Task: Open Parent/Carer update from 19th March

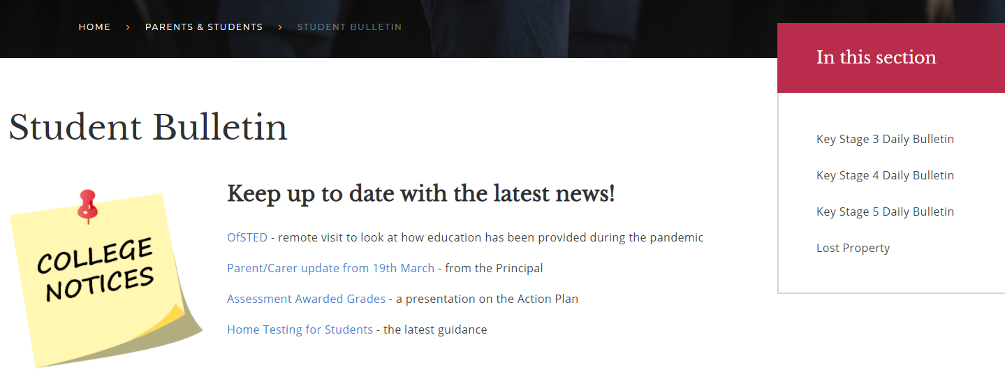Action: (x=330, y=268)
